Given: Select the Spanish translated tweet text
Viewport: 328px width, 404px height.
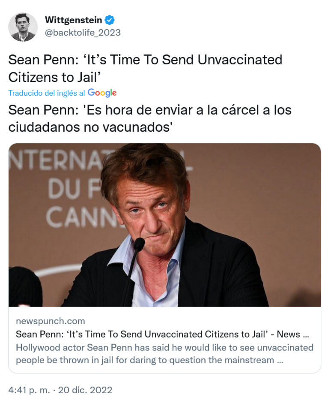Looking at the screenshot, I should [x=150, y=118].
